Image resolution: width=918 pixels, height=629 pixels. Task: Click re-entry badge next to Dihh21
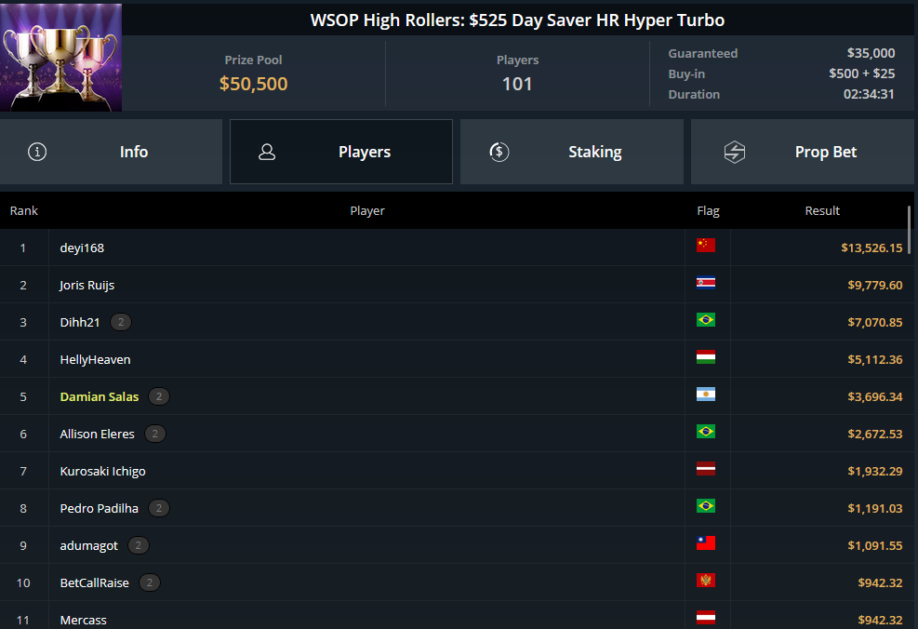(x=121, y=322)
